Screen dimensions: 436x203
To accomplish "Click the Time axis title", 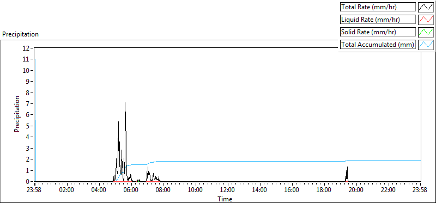I will tap(225, 199).
